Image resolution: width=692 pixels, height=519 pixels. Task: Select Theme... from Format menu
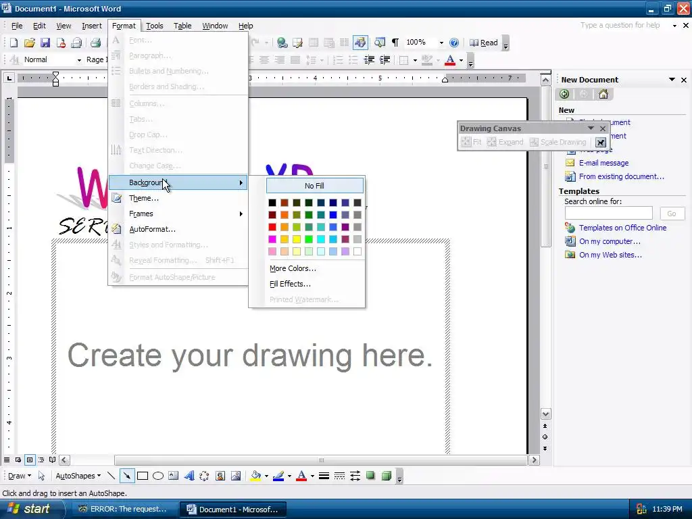[x=178, y=198]
